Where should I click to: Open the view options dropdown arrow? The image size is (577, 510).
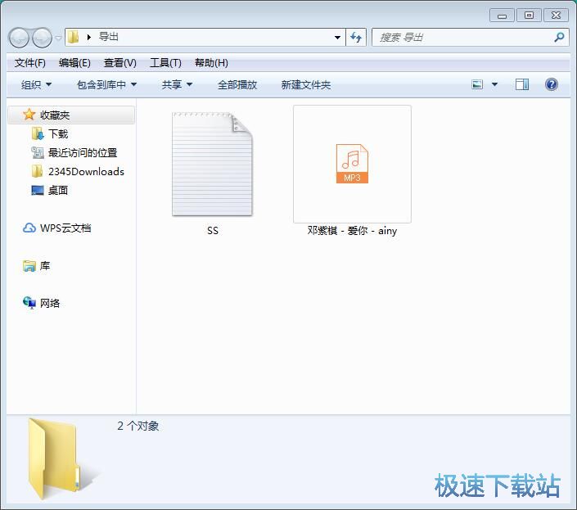pos(495,84)
